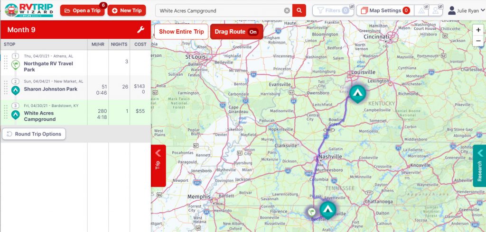Toggle visibility eye on Filters
This screenshot has width=486, height=232.
tap(352, 7)
